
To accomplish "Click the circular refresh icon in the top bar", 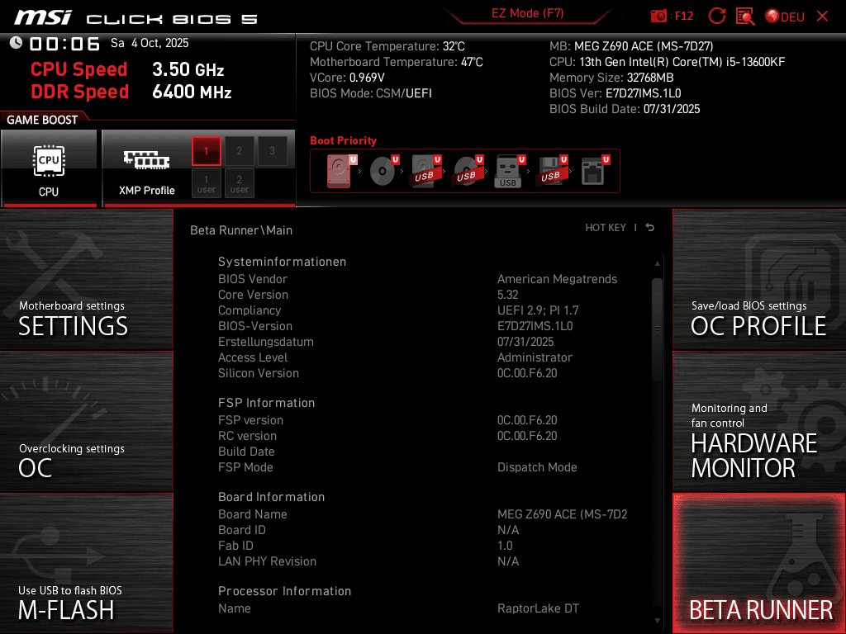I will [716, 16].
